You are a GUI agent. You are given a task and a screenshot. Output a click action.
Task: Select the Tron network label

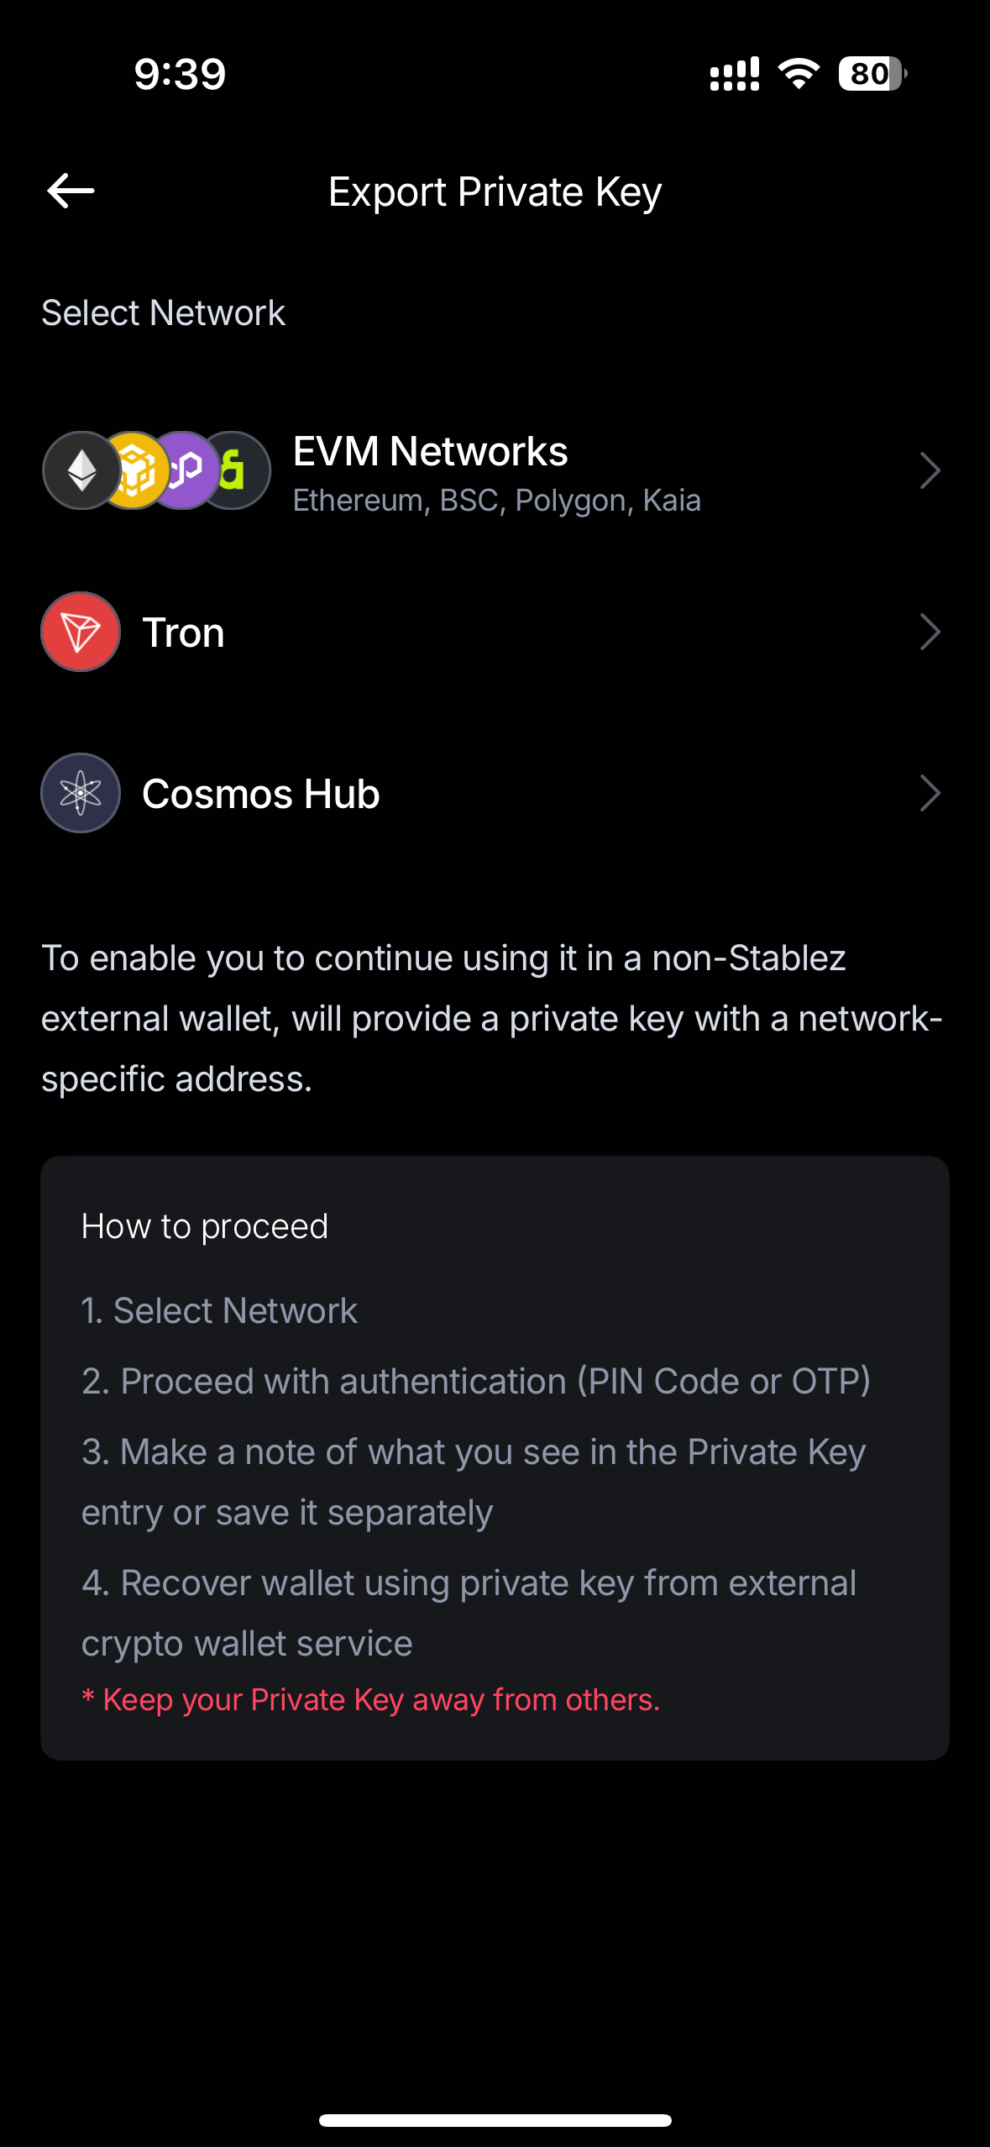pos(184,633)
